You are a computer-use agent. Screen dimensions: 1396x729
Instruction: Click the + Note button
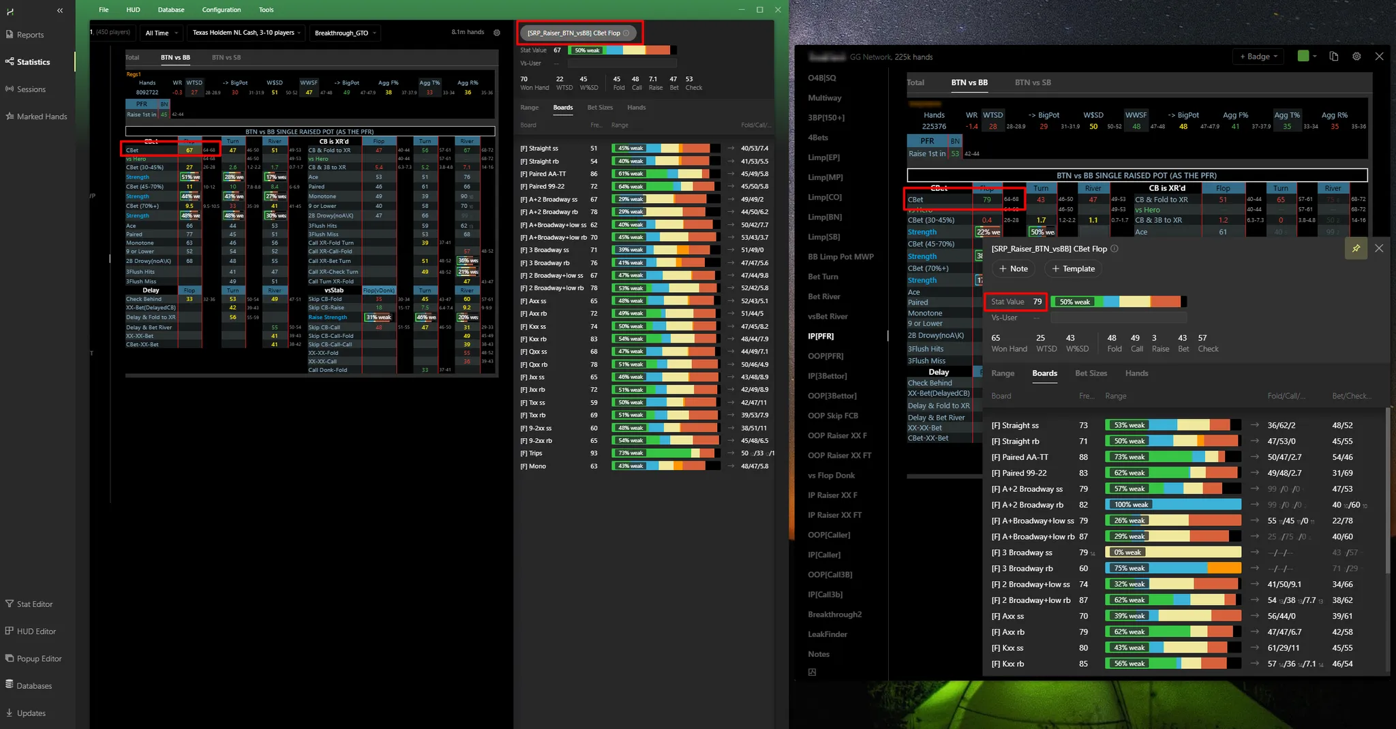(1013, 269)
